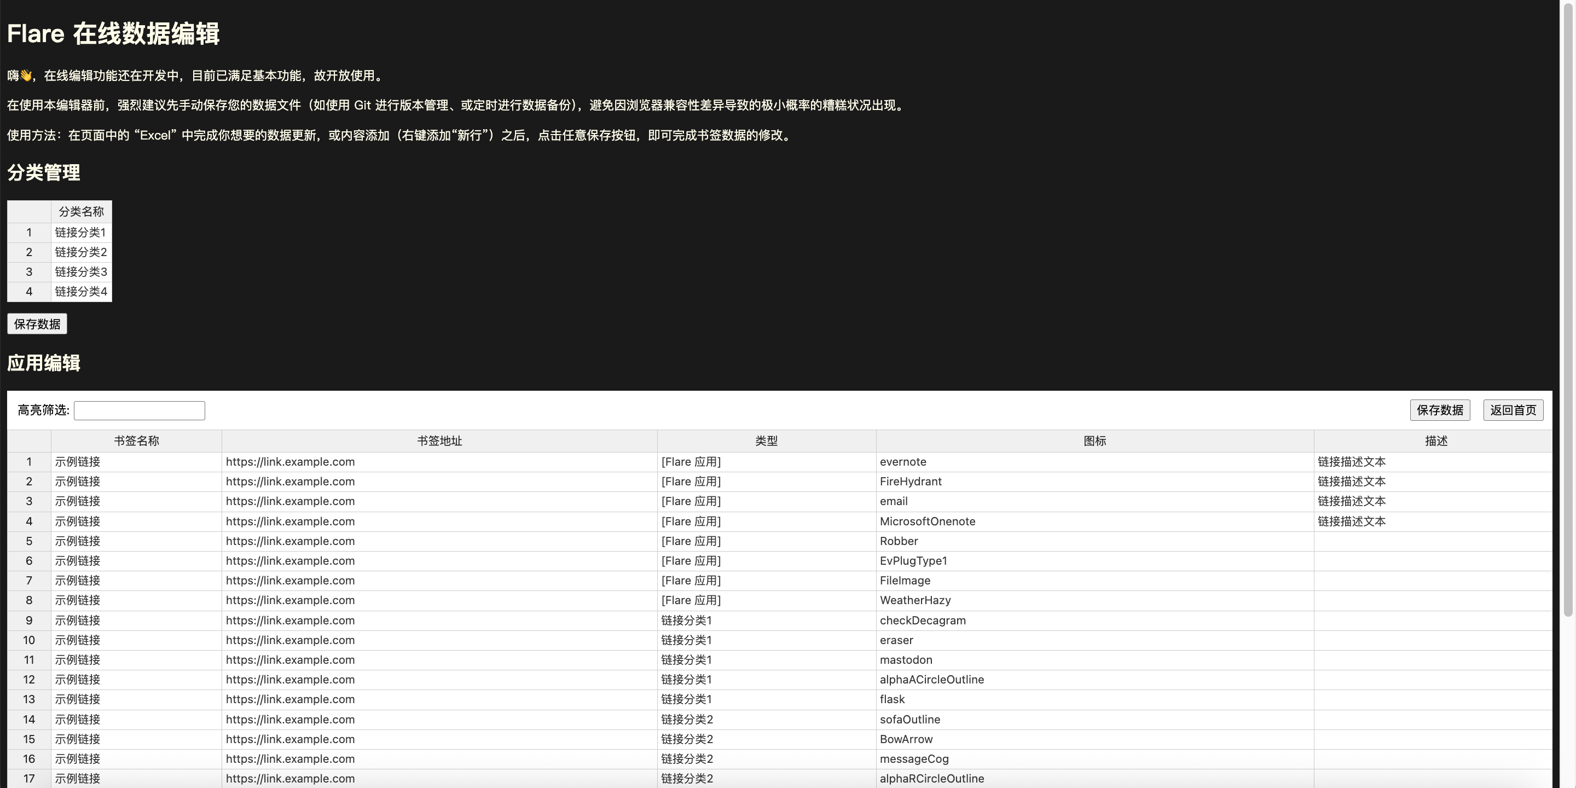Click the 书签地址 column header
Image resolution: width=1576 pixels, height=788 pixels.
[x=439, y=441]
